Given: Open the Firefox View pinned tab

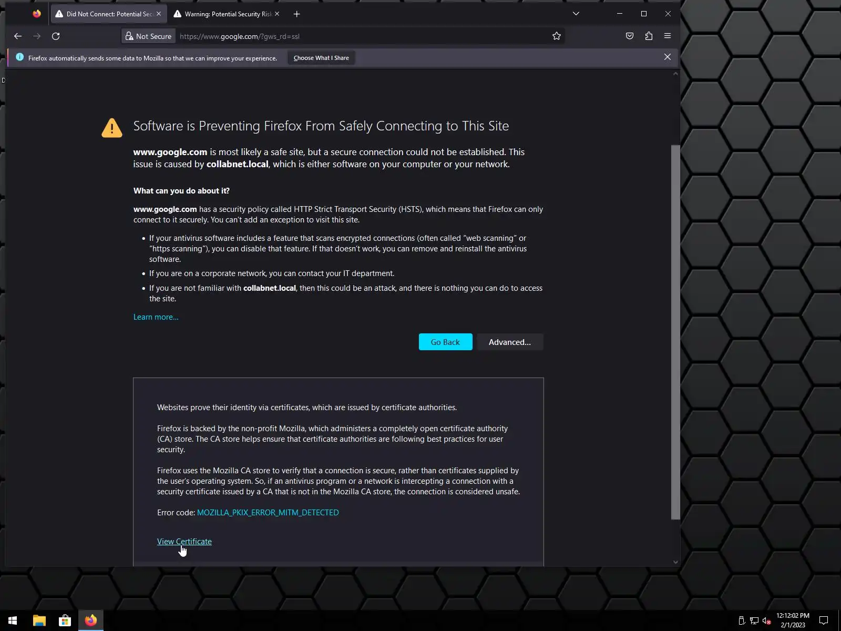Looking at the screenshot, I should (37, 14).
